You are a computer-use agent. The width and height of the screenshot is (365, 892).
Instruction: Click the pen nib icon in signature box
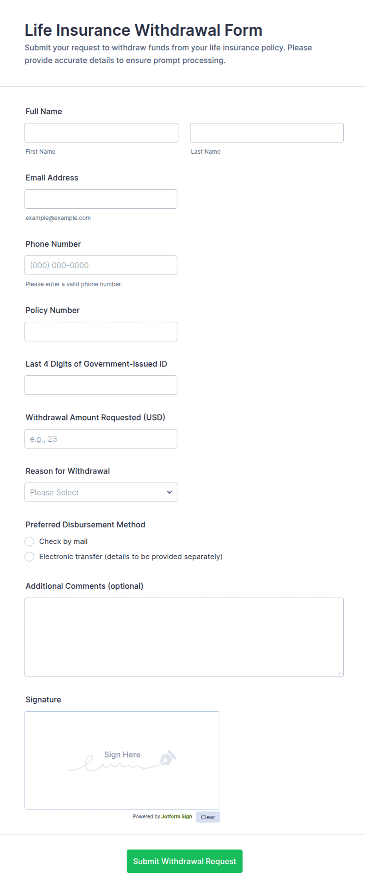click(168, 757)
